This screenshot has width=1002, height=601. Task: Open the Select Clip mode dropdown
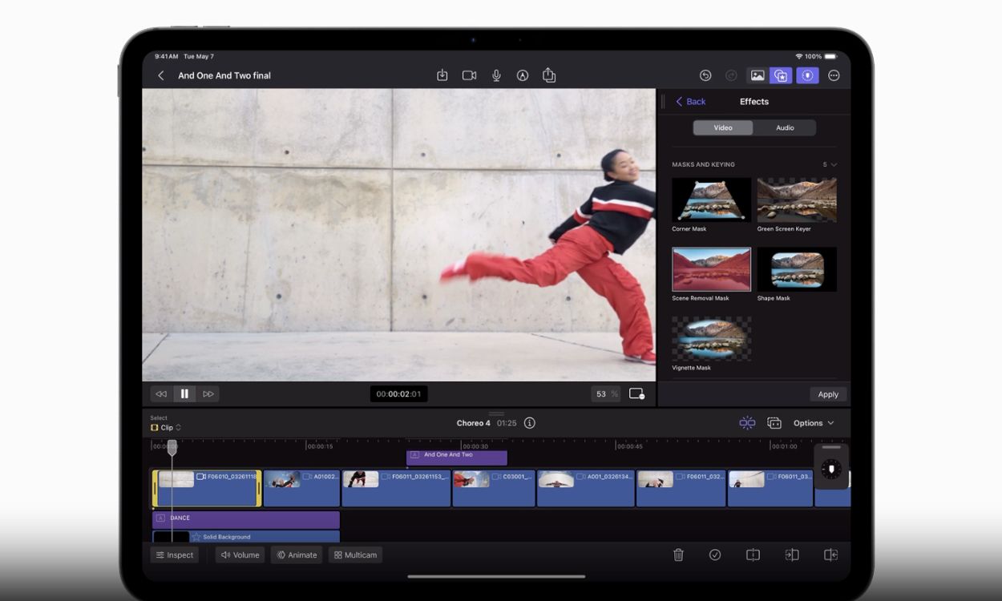tap(166, 428)
